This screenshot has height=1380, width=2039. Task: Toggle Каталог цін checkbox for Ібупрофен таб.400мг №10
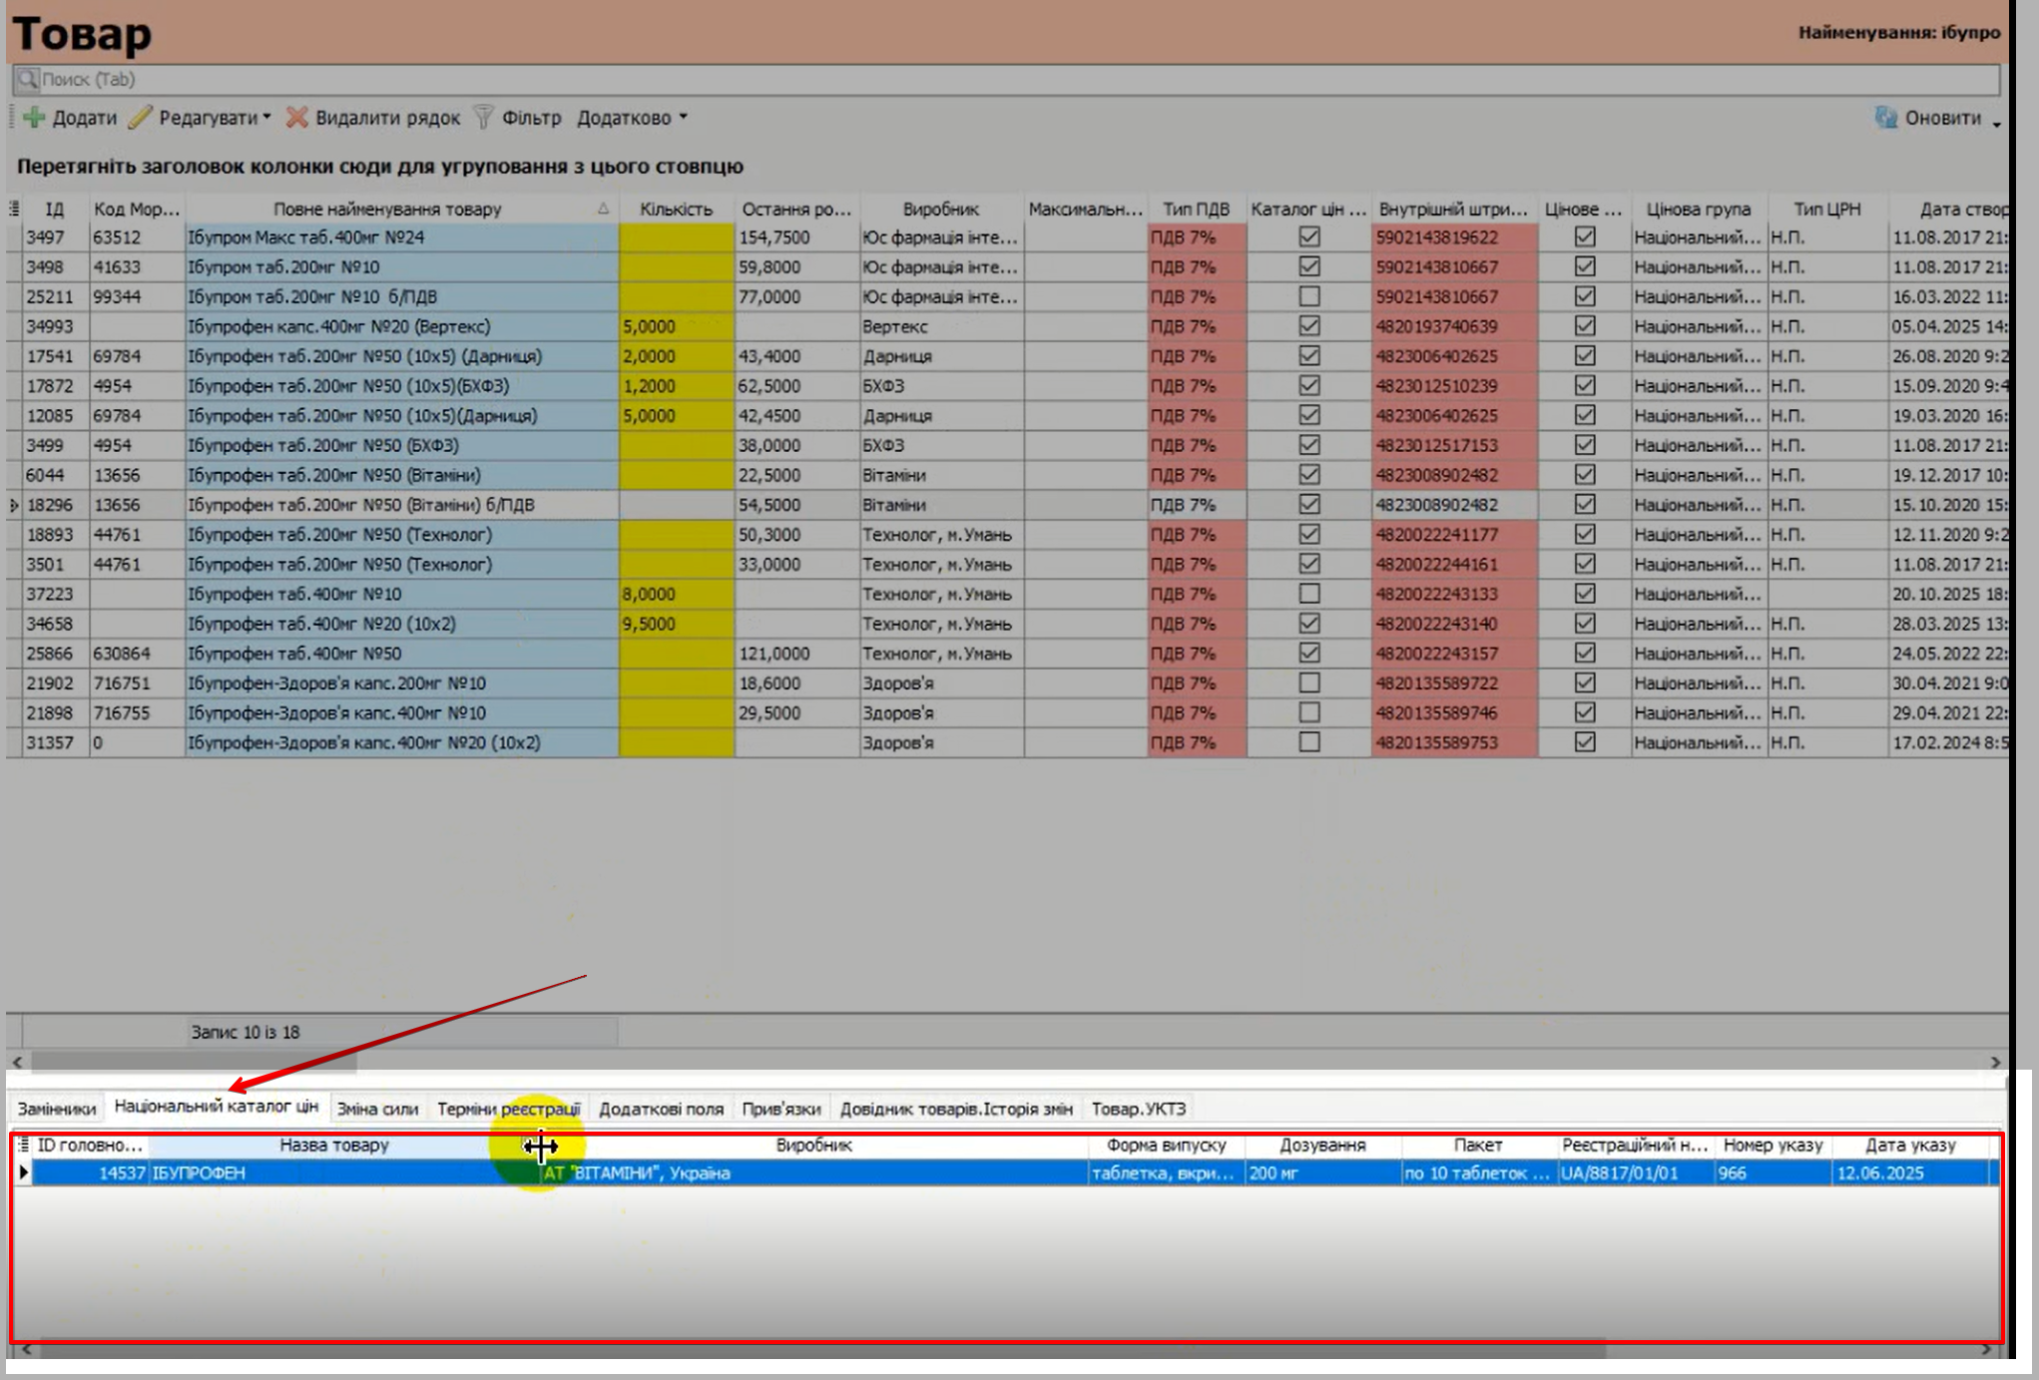(x=1309, y=594)
